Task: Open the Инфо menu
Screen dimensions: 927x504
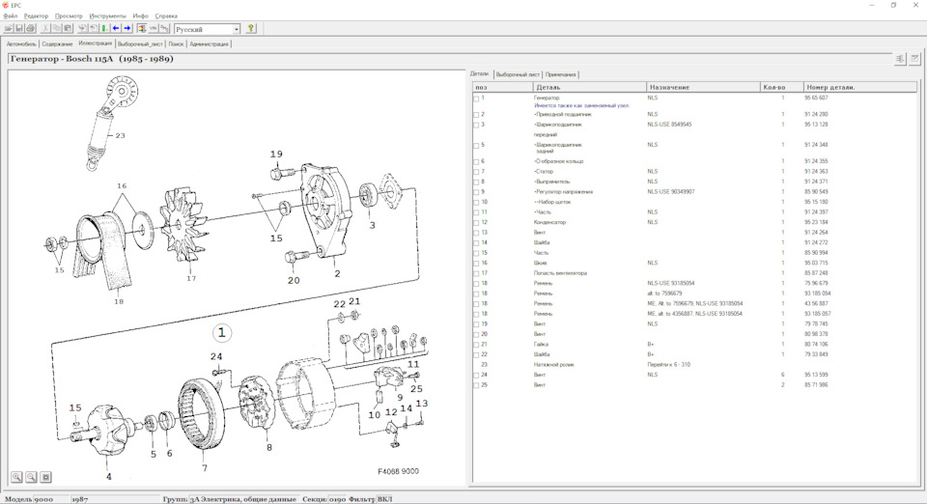Action: pyautogui.click(x=141, y=16)
